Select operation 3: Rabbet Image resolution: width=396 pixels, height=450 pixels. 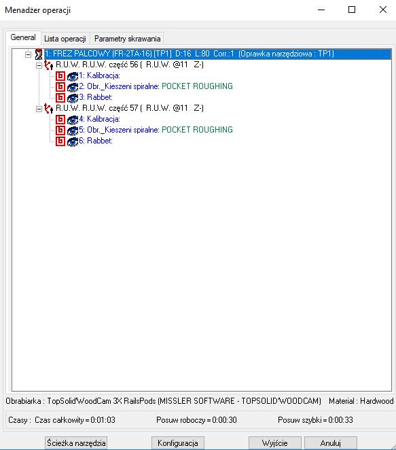coord(96,98)
